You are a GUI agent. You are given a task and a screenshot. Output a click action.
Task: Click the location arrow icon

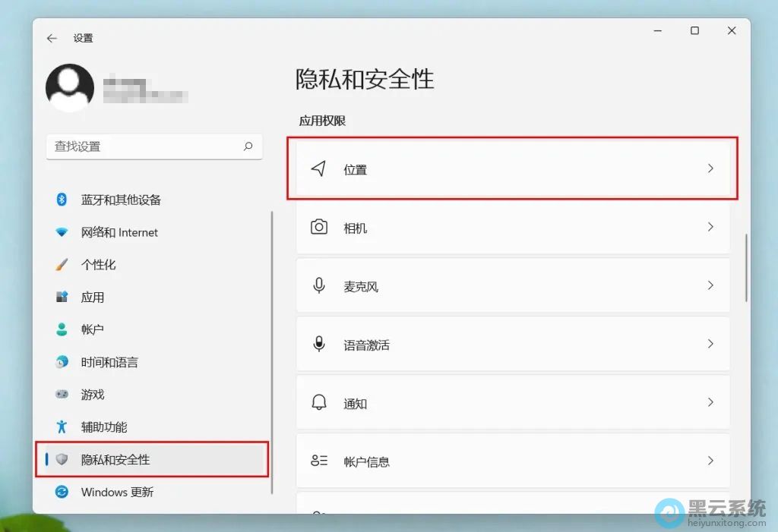coord(319,168)
